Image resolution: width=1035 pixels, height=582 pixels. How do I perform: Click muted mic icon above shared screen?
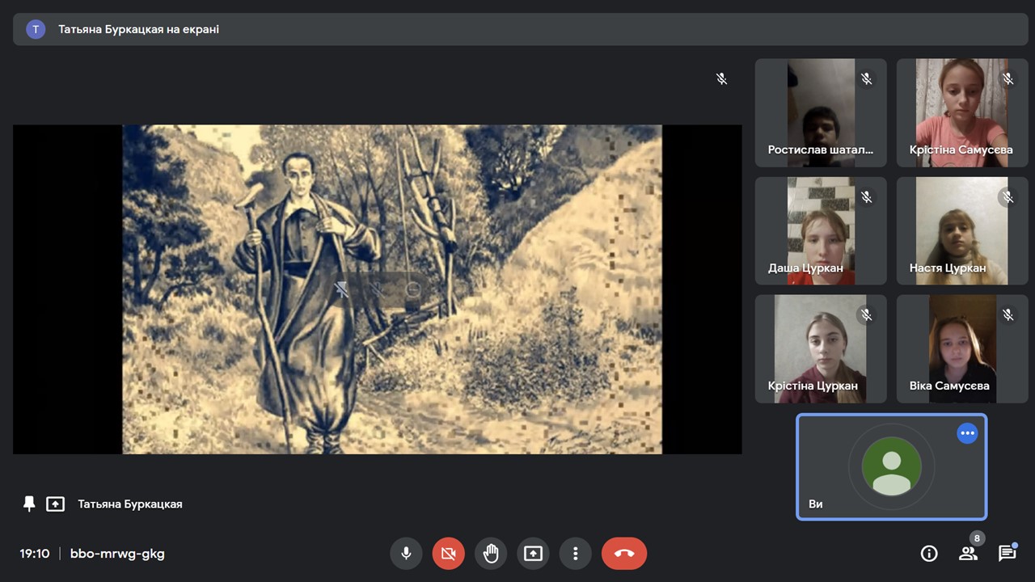(x=722, y=78)
